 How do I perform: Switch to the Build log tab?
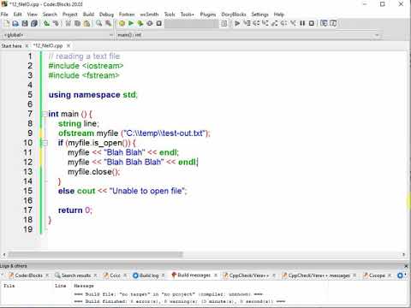point(149,275)
